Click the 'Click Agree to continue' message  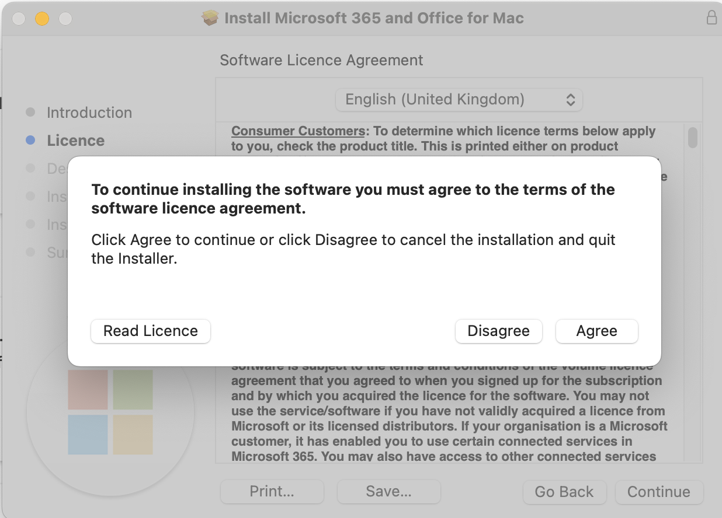(353, 249)
